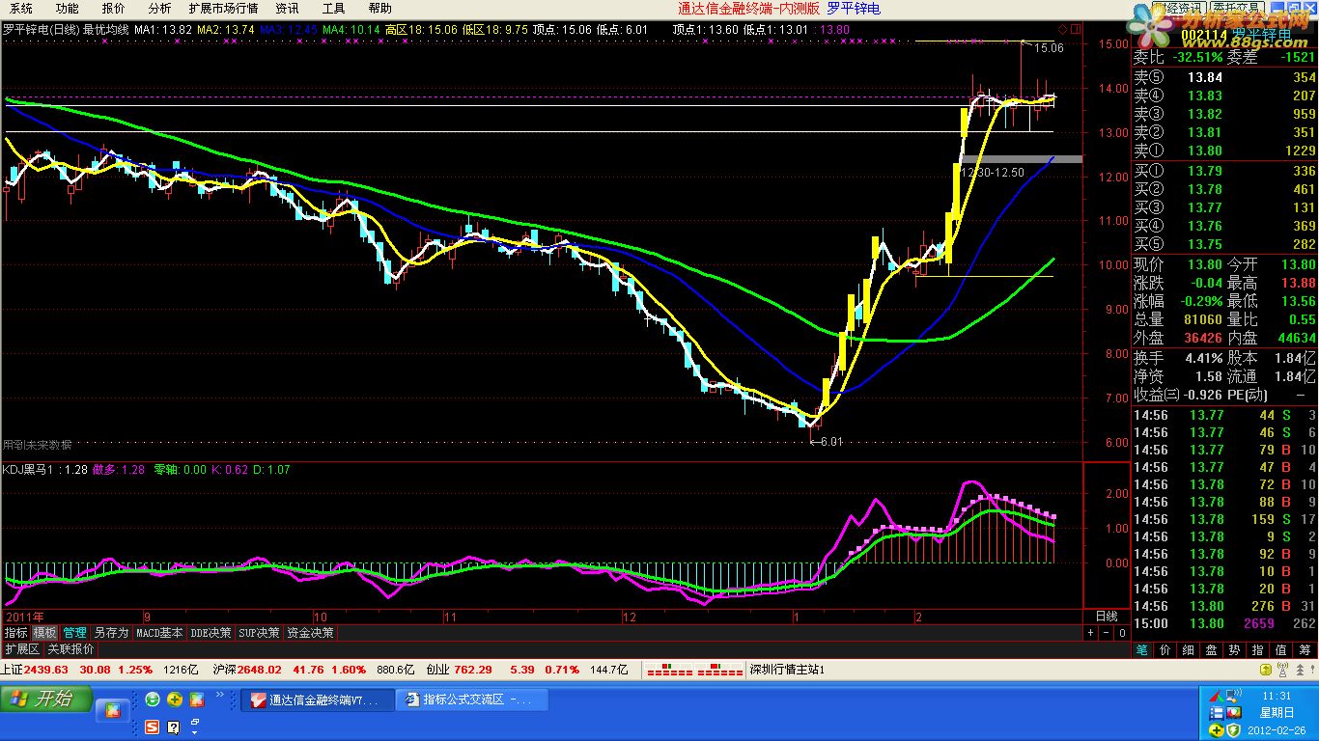The height and width of the screenshot is (741, 1319).
Task: Select the 价 tab in the trades panel
Action: click(1165, 650)
